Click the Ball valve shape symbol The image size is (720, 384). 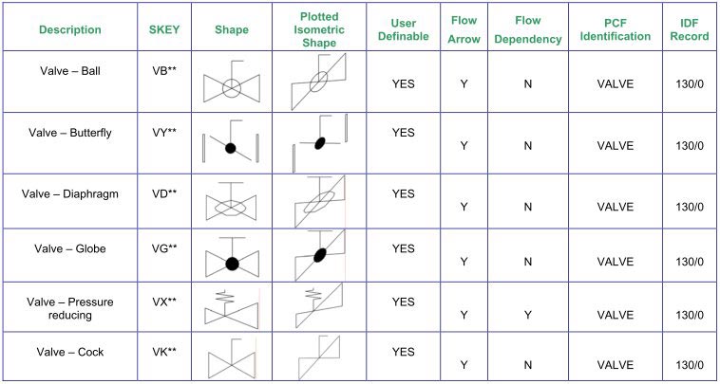click(x=231, y=85)
